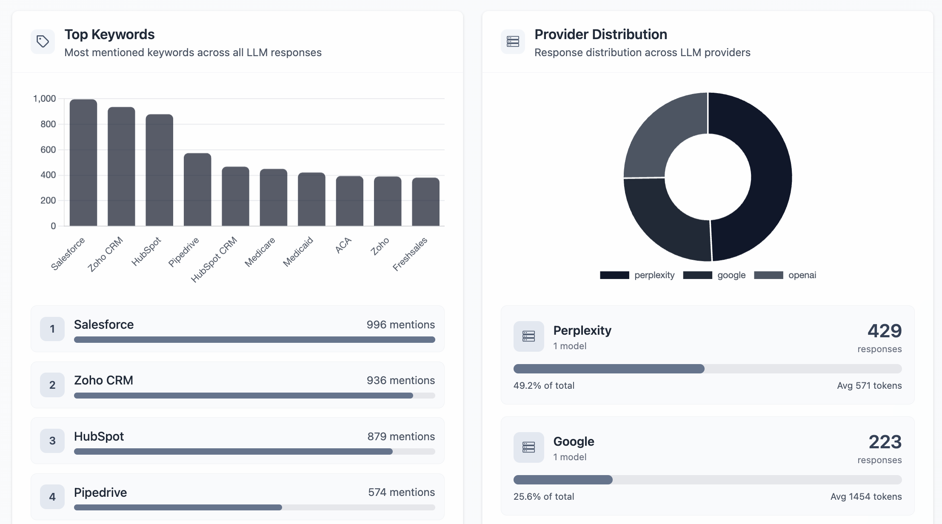
Task: Select the Salesforce bar in the keywords chart
Action: [x=83, y=162]
